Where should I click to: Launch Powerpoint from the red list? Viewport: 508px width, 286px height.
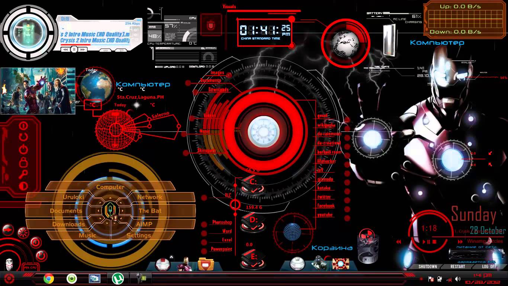coord(222,249)
